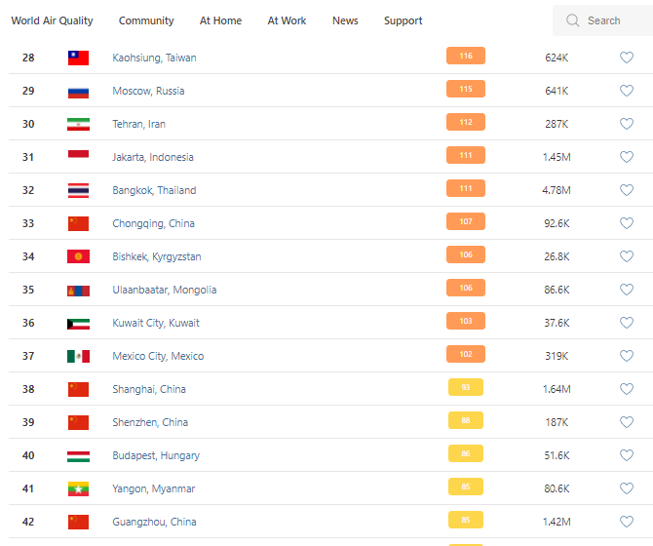653x546 pixels.
Task: Click the Kuwait flag icon
Action: click(78, 323)
